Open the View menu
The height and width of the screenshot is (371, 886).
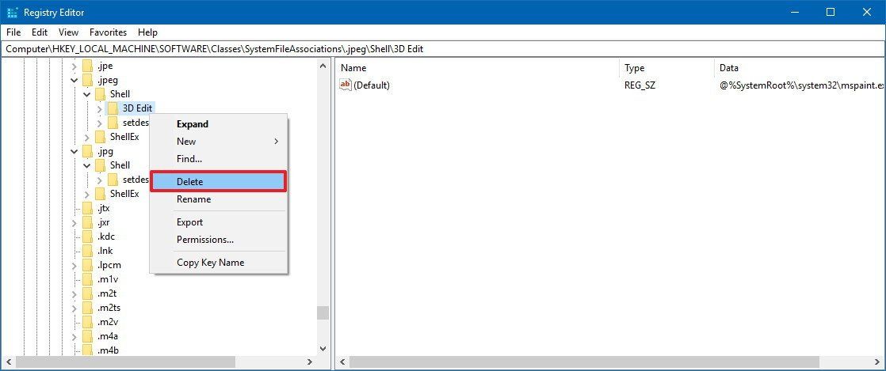coord(68,32)
